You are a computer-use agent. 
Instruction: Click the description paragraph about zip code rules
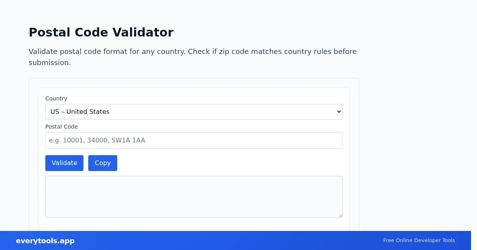pyautogui.click(x=193, y=57)
